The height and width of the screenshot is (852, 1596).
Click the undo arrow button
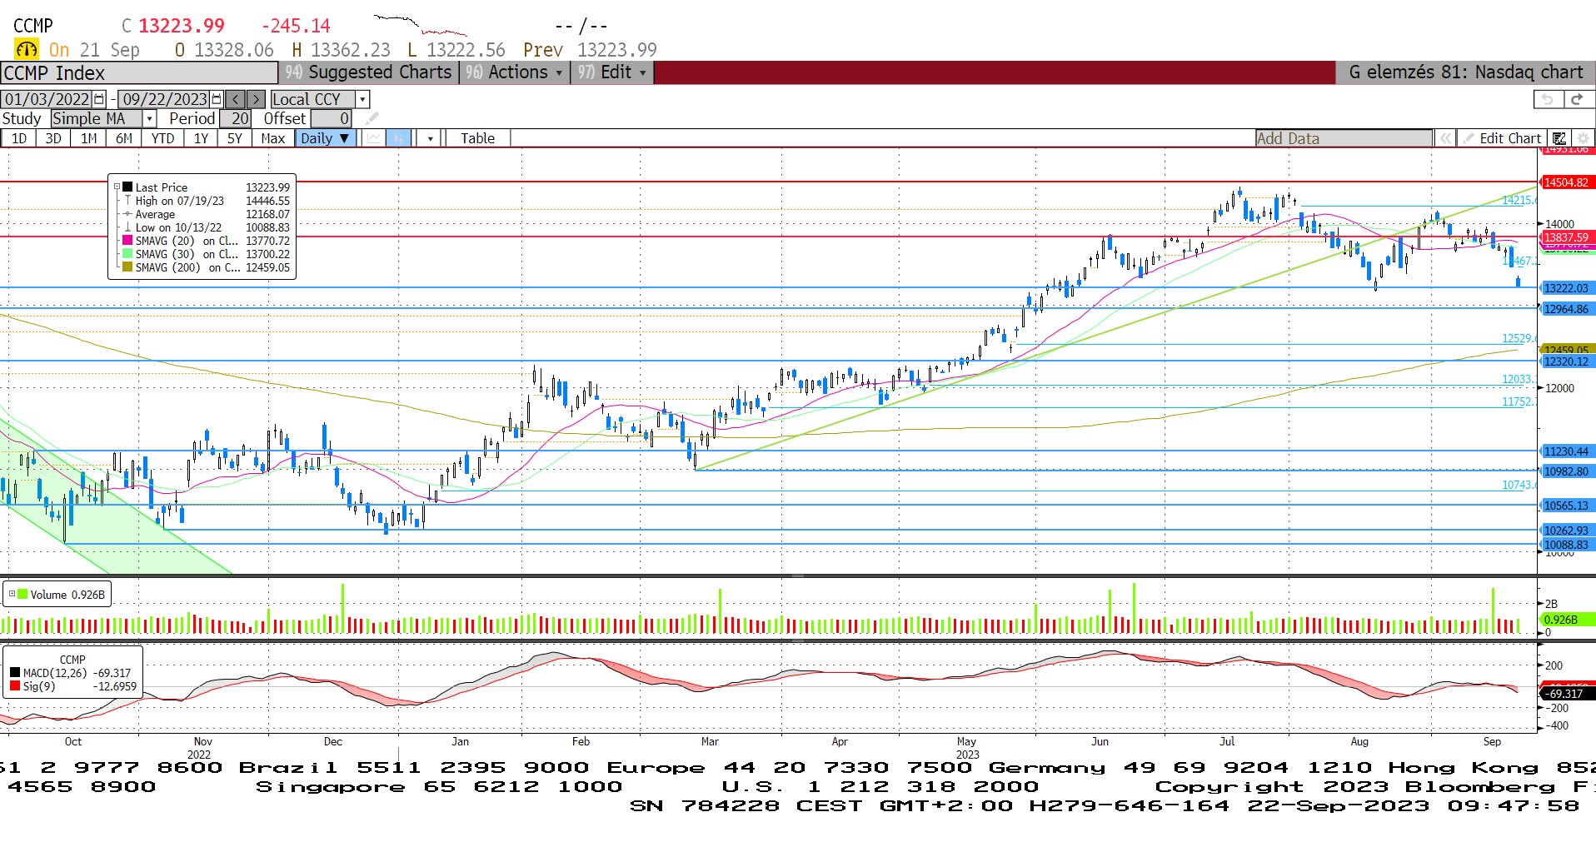coord(1548,99)
